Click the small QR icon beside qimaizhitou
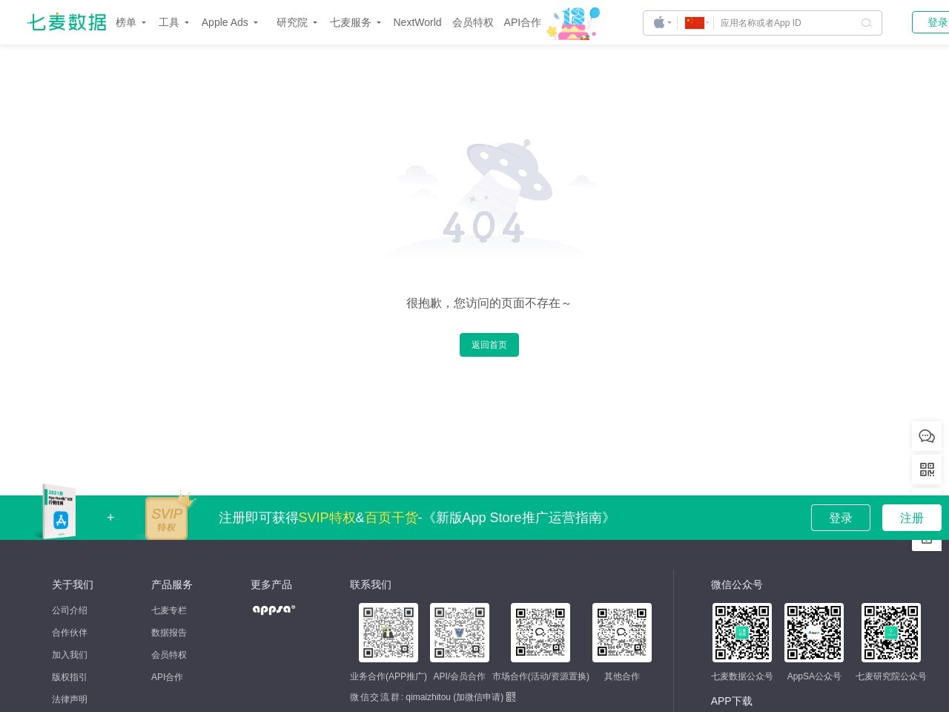Screen dimensions: 949x712 pyautogui.click(x=511, y=697)
